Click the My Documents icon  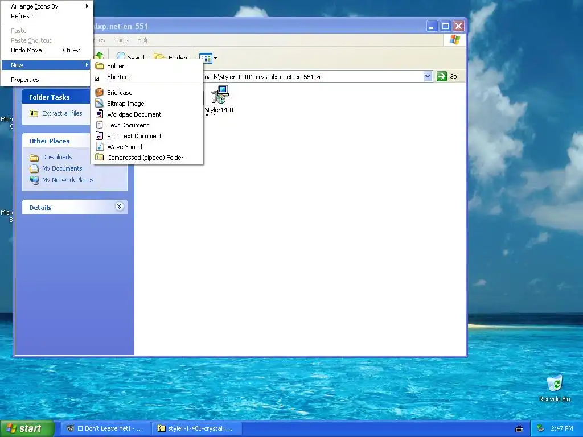click(34, 168)
